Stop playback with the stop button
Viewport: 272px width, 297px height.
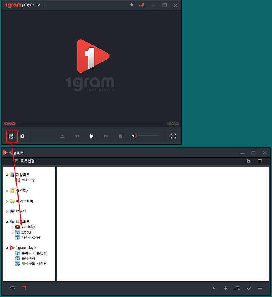coord(120,136)
